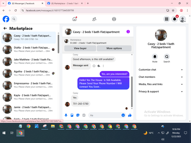Send a voice clip with microphone icon
Image resolution: width=191 pixels, height=143 pixels.
pyautogui.click(x=66, y=115)
